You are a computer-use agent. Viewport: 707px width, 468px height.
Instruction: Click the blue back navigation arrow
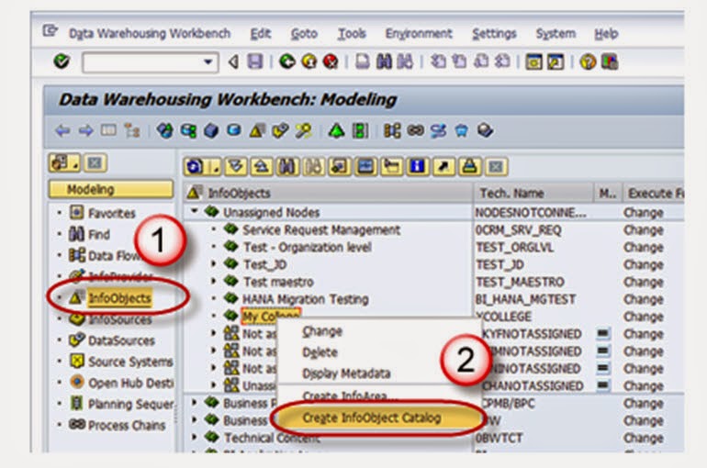62,131
